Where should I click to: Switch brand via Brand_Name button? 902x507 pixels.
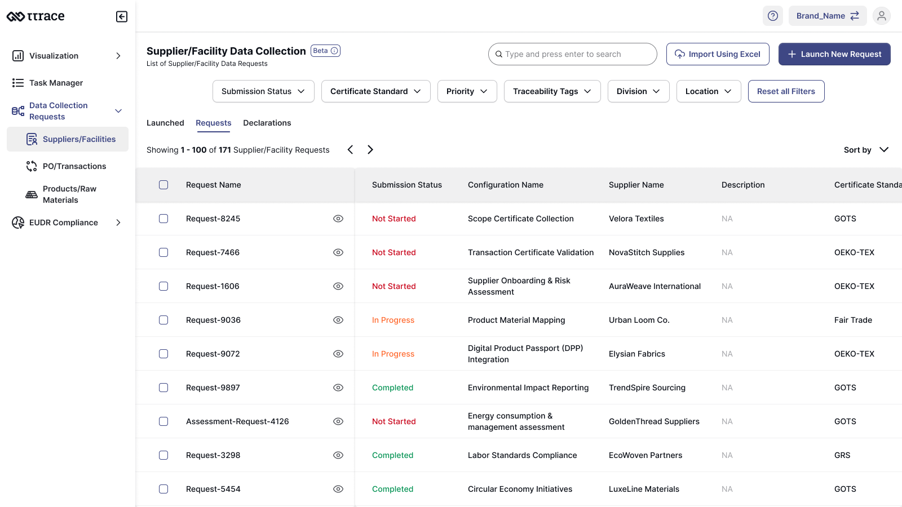(828, 16)
